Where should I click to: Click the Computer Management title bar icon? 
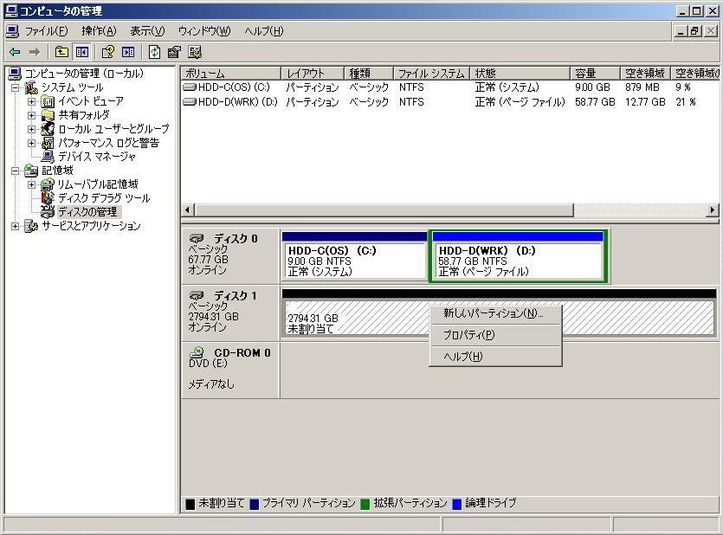tap(11, 10)
